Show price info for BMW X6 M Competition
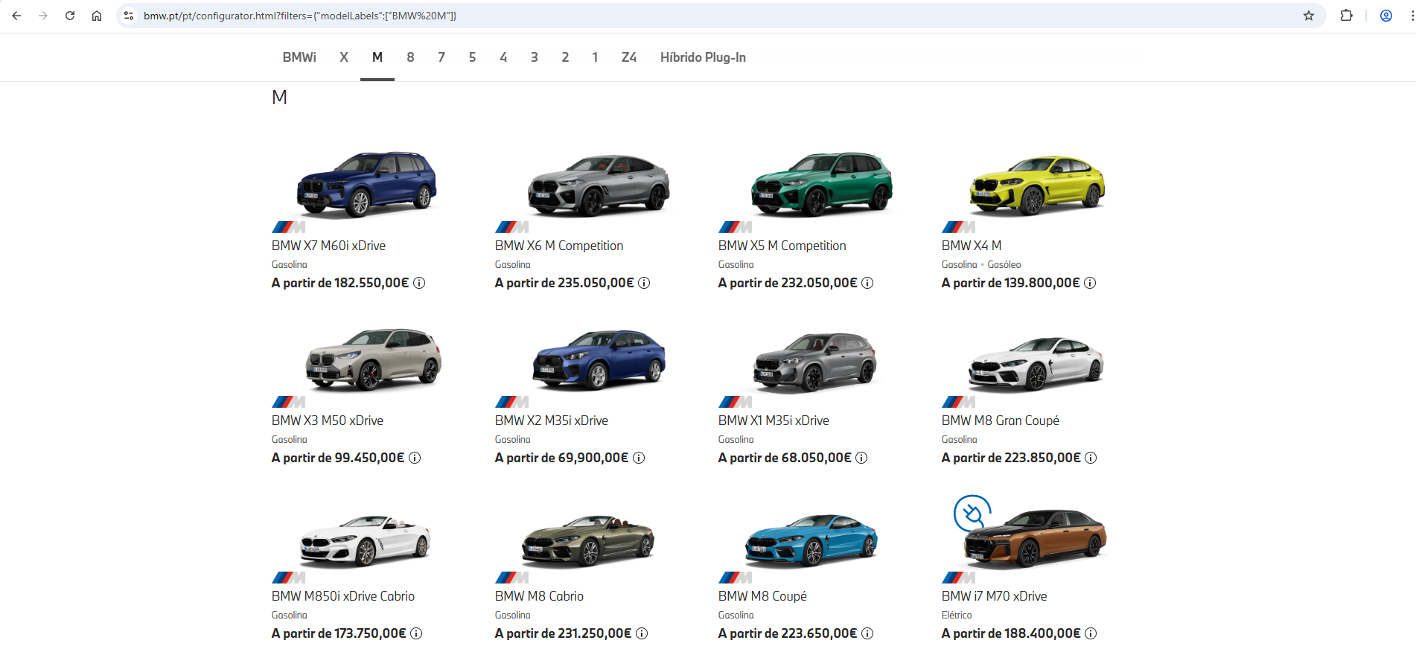The width and height of the screenshot is (1416, 652). (x=644, y=283)
